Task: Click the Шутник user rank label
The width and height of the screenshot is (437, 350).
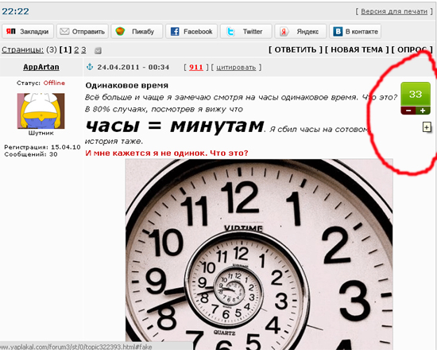Action: [x=41, y=133]
